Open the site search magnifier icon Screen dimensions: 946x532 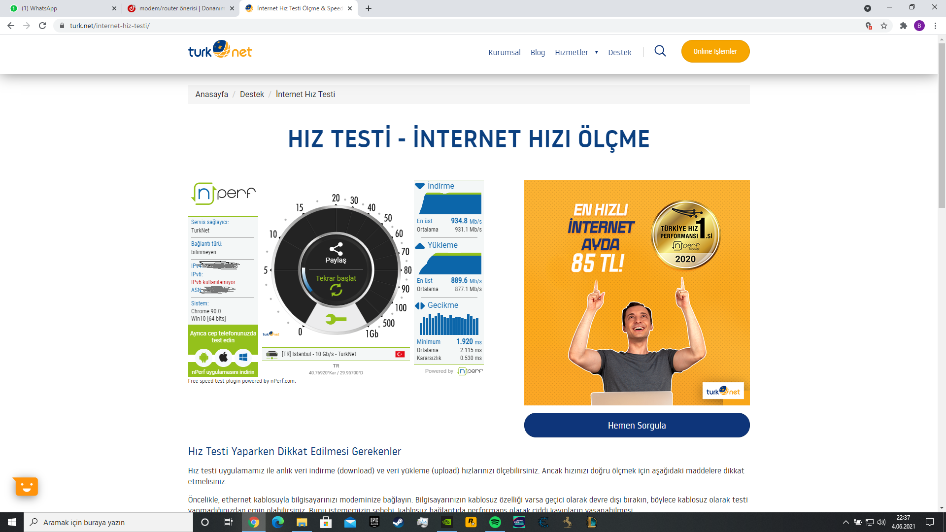coord(660,51)
